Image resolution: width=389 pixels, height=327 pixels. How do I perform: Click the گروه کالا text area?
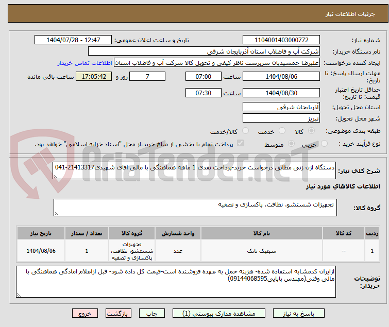pyautogui.click(x=195, y=208)
